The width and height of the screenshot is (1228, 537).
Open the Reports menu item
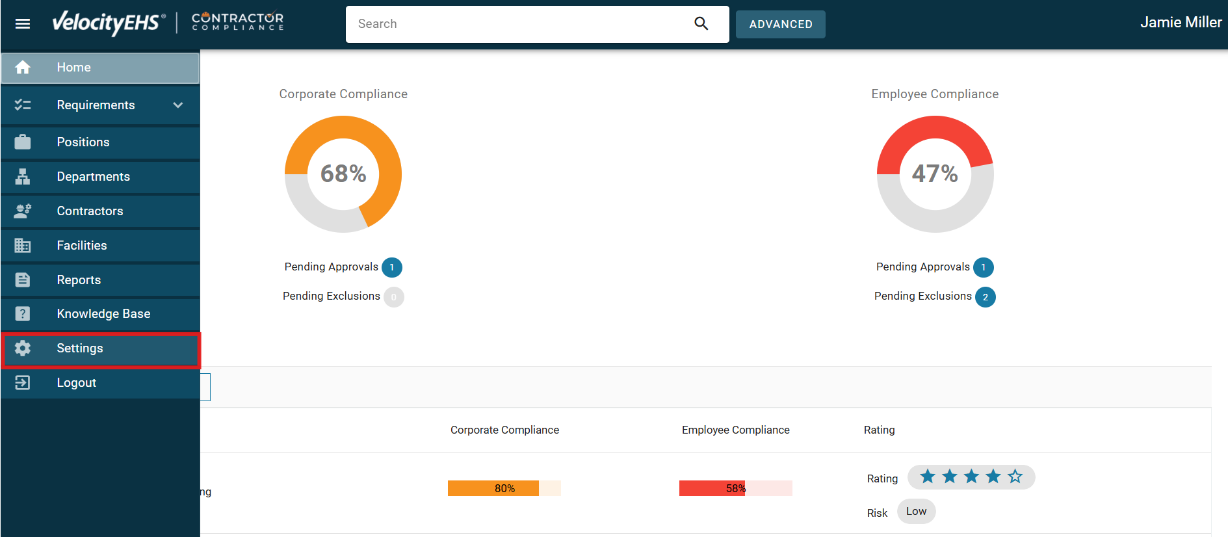tap(79, 280)
